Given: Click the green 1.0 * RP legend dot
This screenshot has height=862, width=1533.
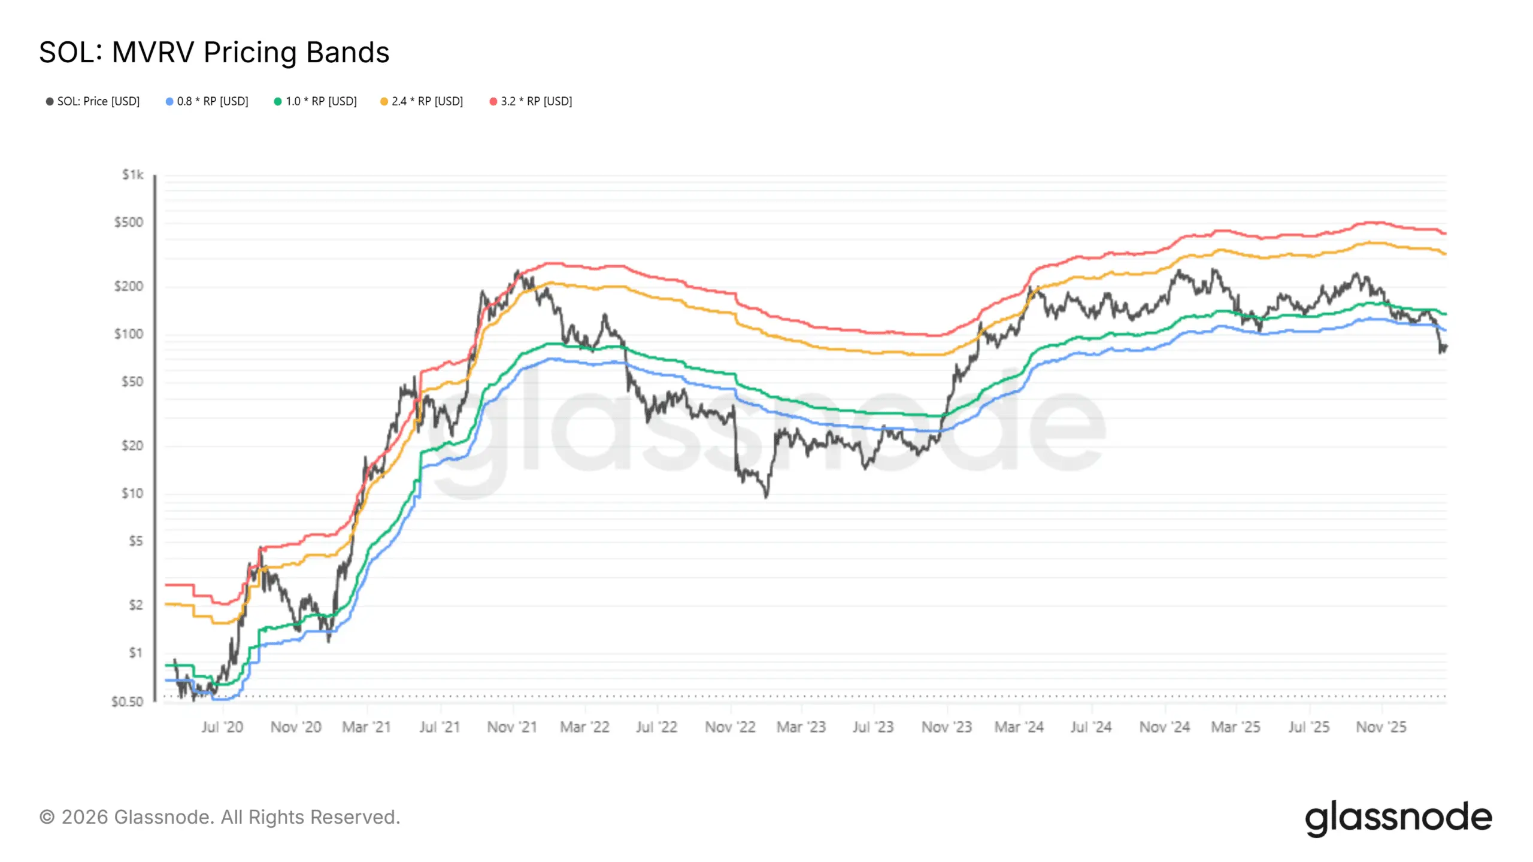Looking at the screenshot, I should 278,102.
